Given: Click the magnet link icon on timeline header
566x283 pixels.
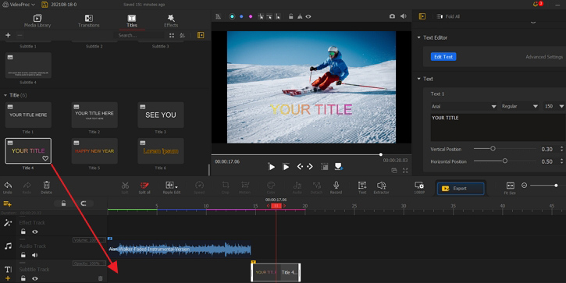Looking at the screenshot, I should click(x=84, y=203).
